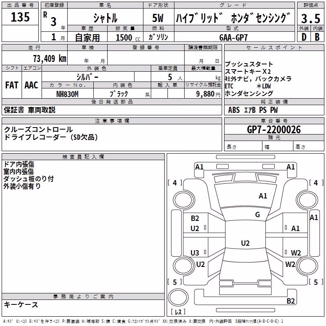Viewport: 326px width, 326px height.
Task: Select chassis number GP7-2200026
Action: 274,130
